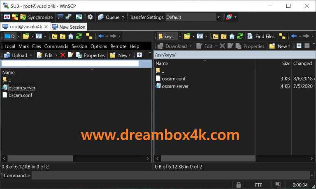Image resolution: width=316 pixels, height=189 pixels.
Task: Refresh the local panel
Action: (79, 36)
